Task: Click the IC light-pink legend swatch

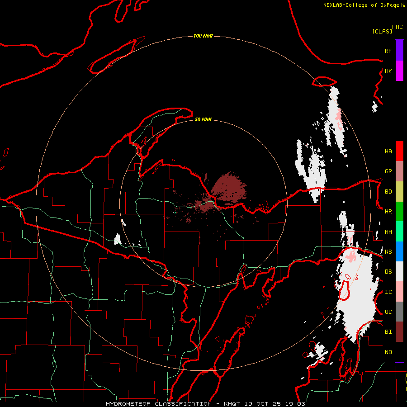Action: (x=399, y=292)
